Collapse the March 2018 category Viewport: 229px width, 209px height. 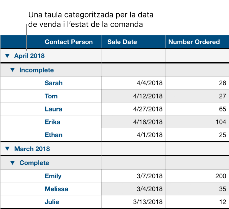[7, 149]
